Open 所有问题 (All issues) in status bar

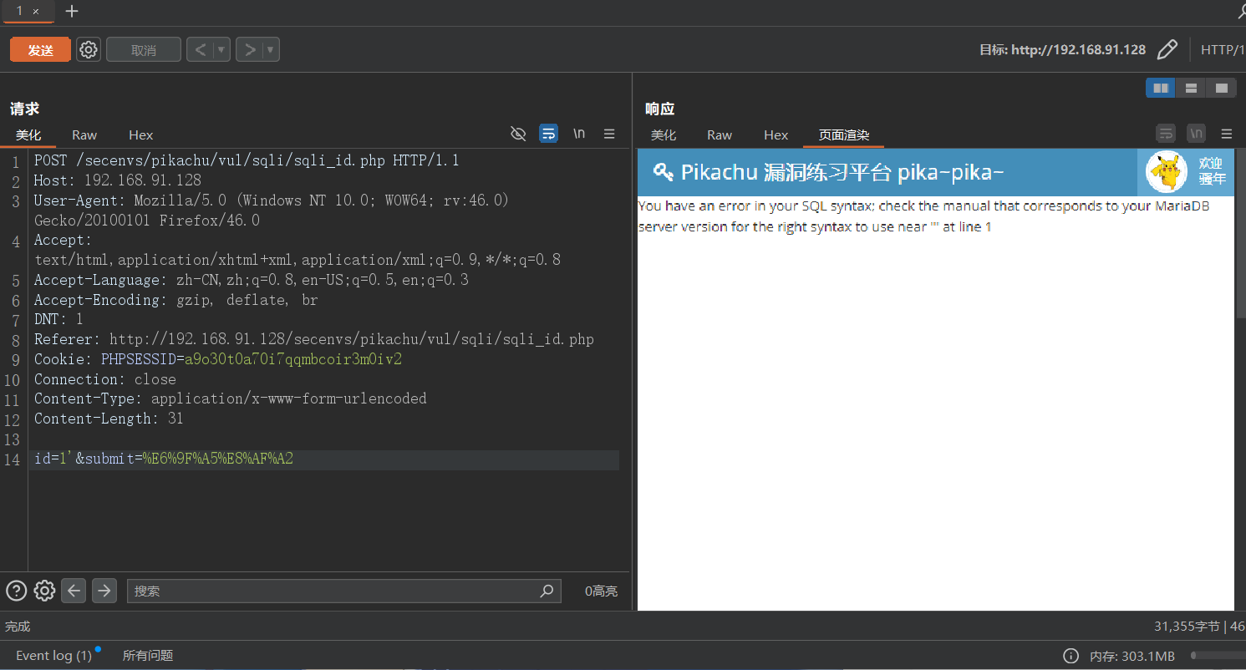pos(148,656)
